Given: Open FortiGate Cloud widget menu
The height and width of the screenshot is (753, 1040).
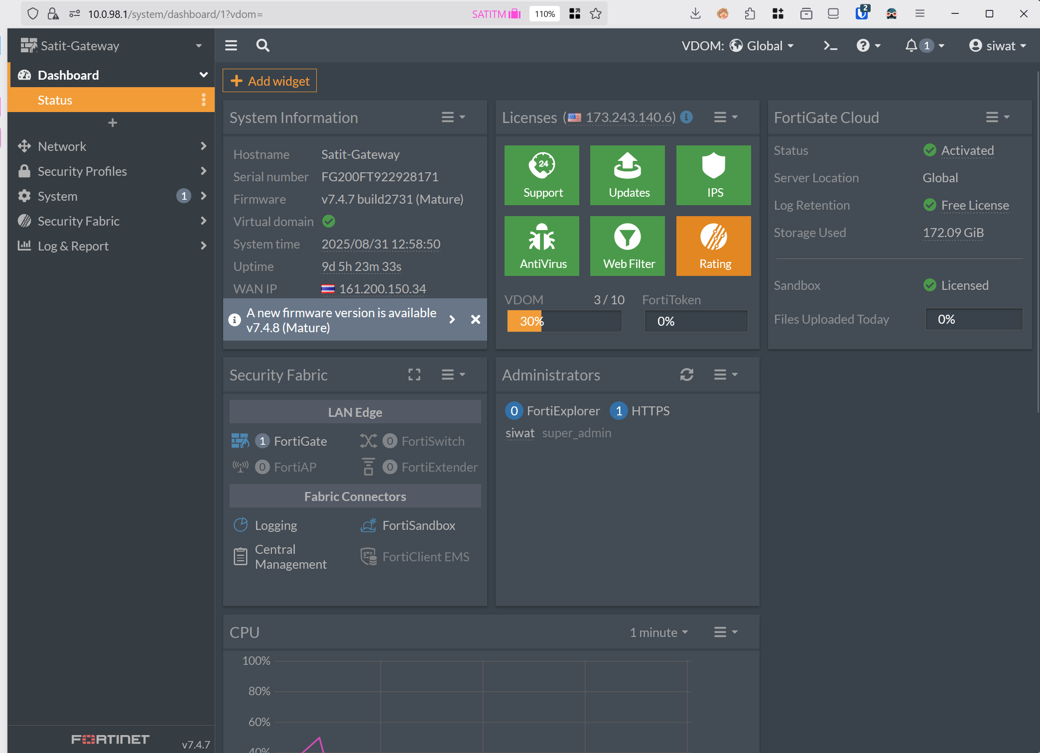Looking at the screenshot, I should click(x=998, y=118).
